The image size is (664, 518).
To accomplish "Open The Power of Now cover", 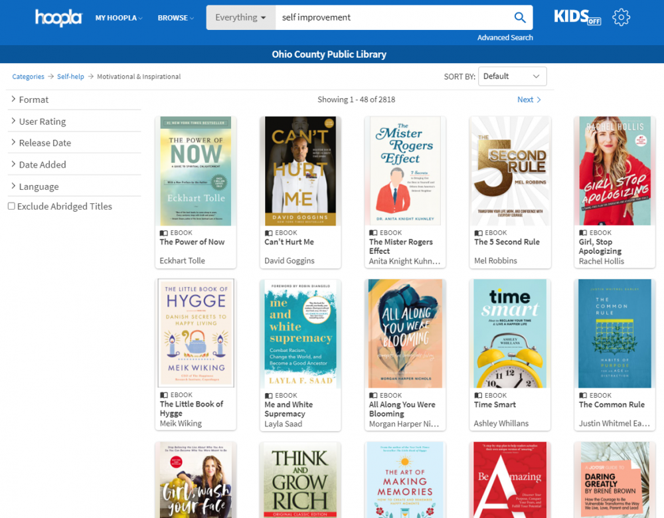I will (196, 171).
